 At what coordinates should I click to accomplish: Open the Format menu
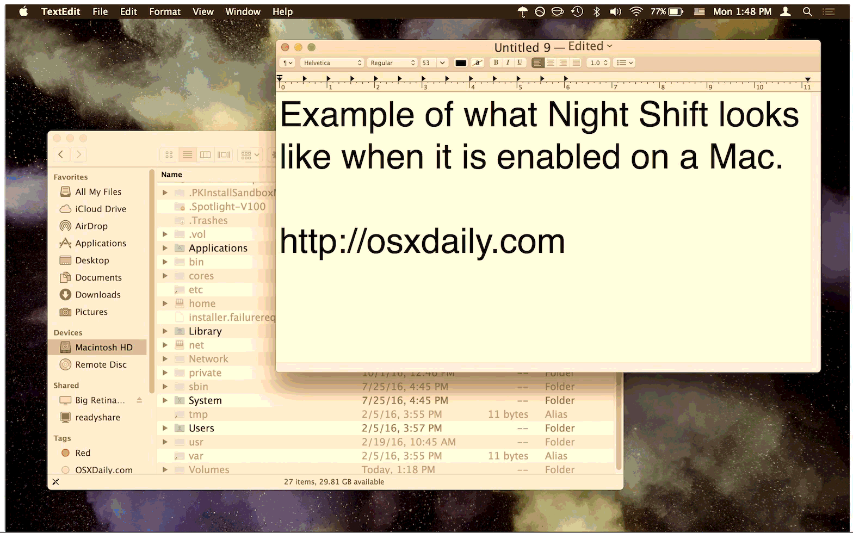click(164, 11)
